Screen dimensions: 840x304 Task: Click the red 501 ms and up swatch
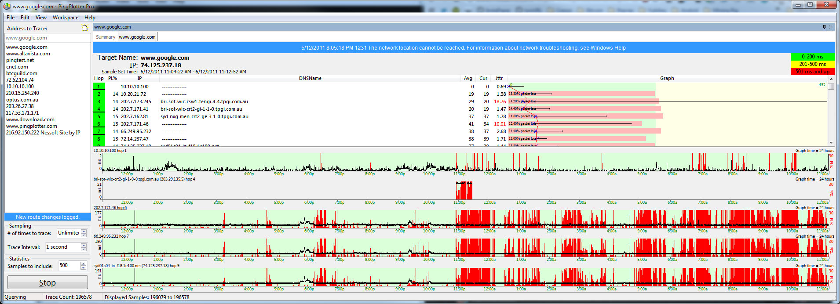click(x=812, y=72)
